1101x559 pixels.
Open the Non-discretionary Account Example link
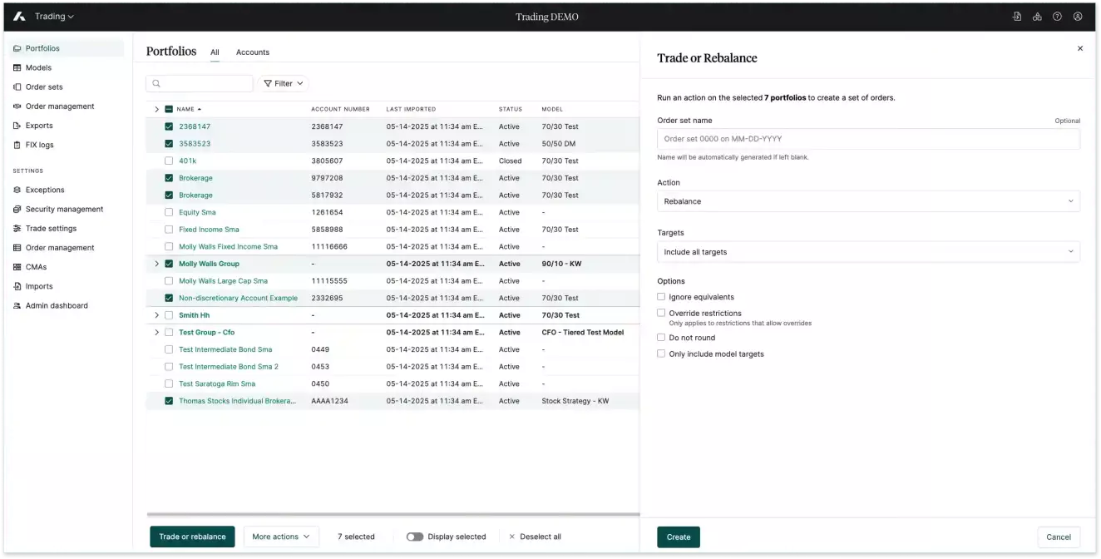coord(238,298)
